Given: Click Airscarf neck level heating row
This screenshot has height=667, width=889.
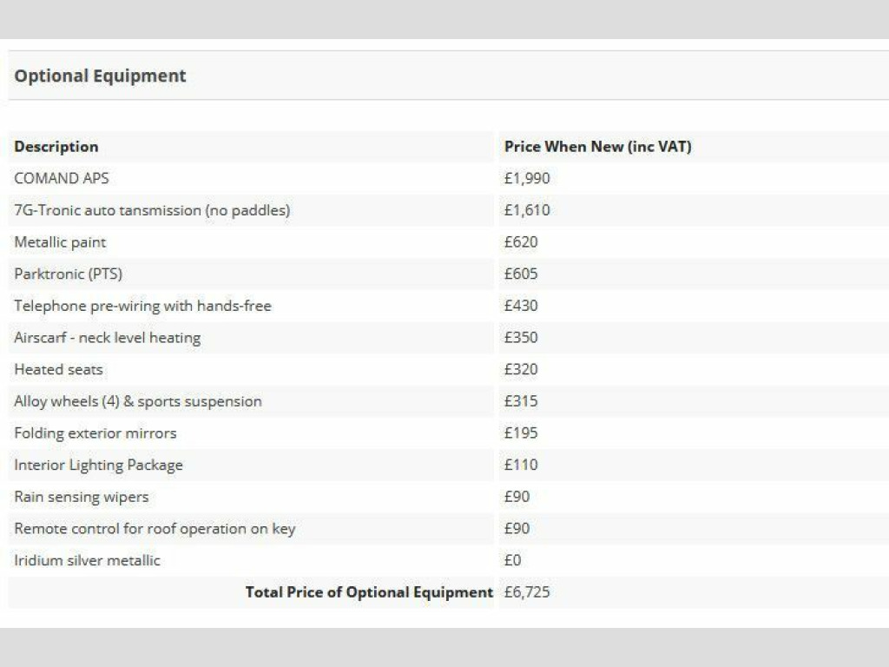Looking at the screenshot, I should pyautogui.click(x=107, y=337).
